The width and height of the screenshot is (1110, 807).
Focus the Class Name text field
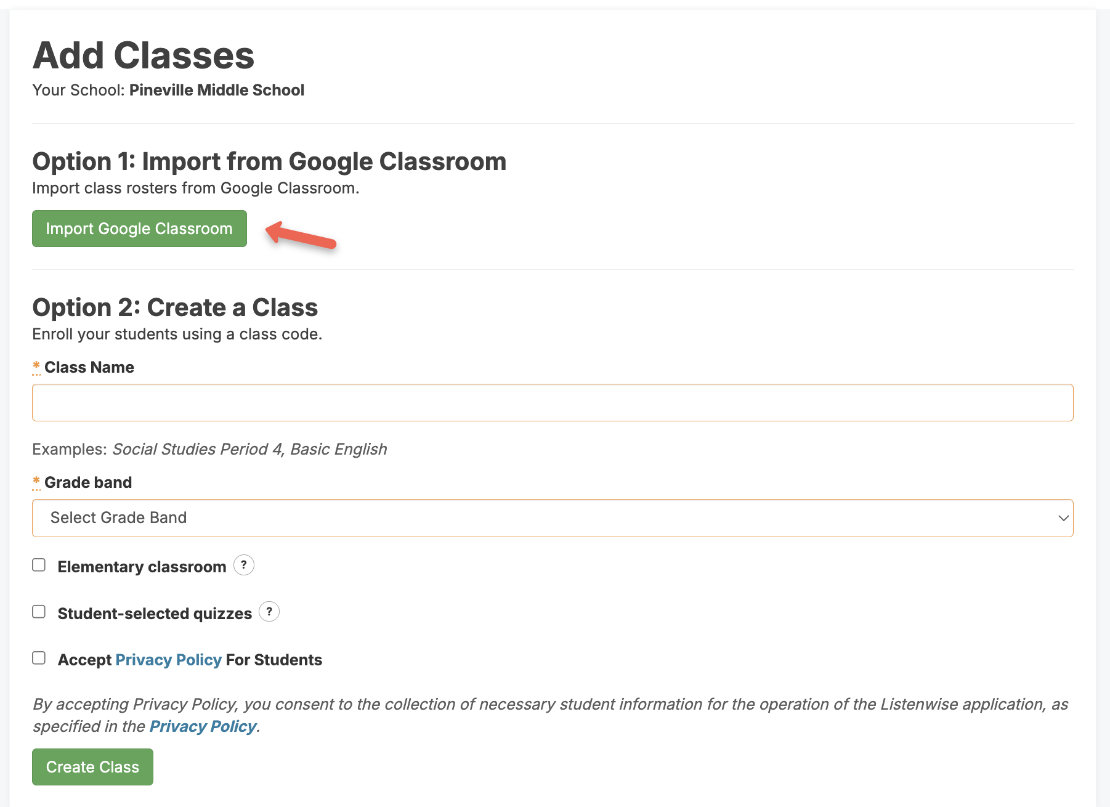pos(553,403)
